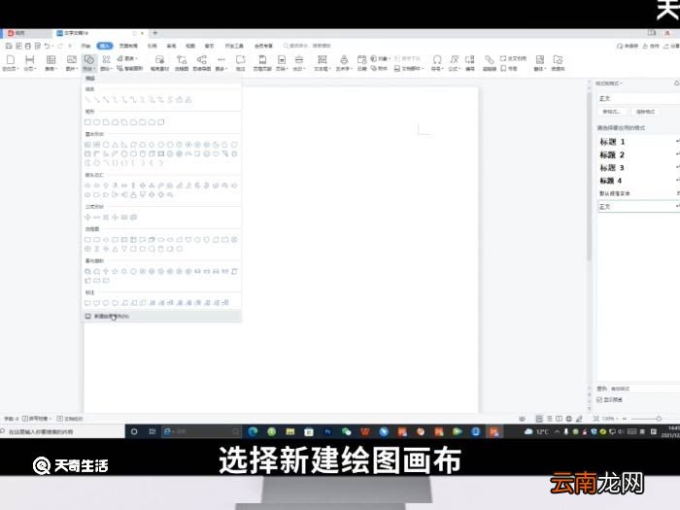
Task: Click the New Style button
Action: coord(611,112)
